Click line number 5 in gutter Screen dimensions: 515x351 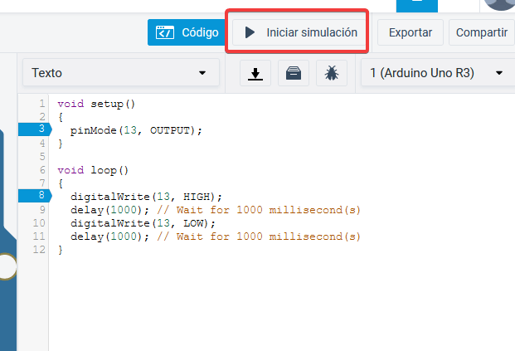(x=42, y=157)
